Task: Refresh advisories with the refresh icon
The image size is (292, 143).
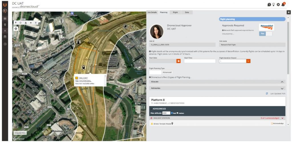Action: click(267, 94)
